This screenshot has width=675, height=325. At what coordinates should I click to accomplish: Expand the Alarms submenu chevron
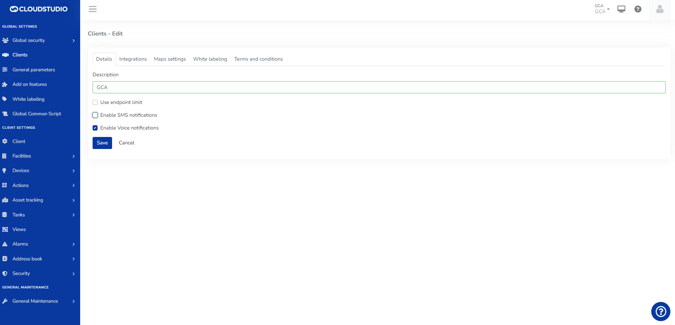73,244
